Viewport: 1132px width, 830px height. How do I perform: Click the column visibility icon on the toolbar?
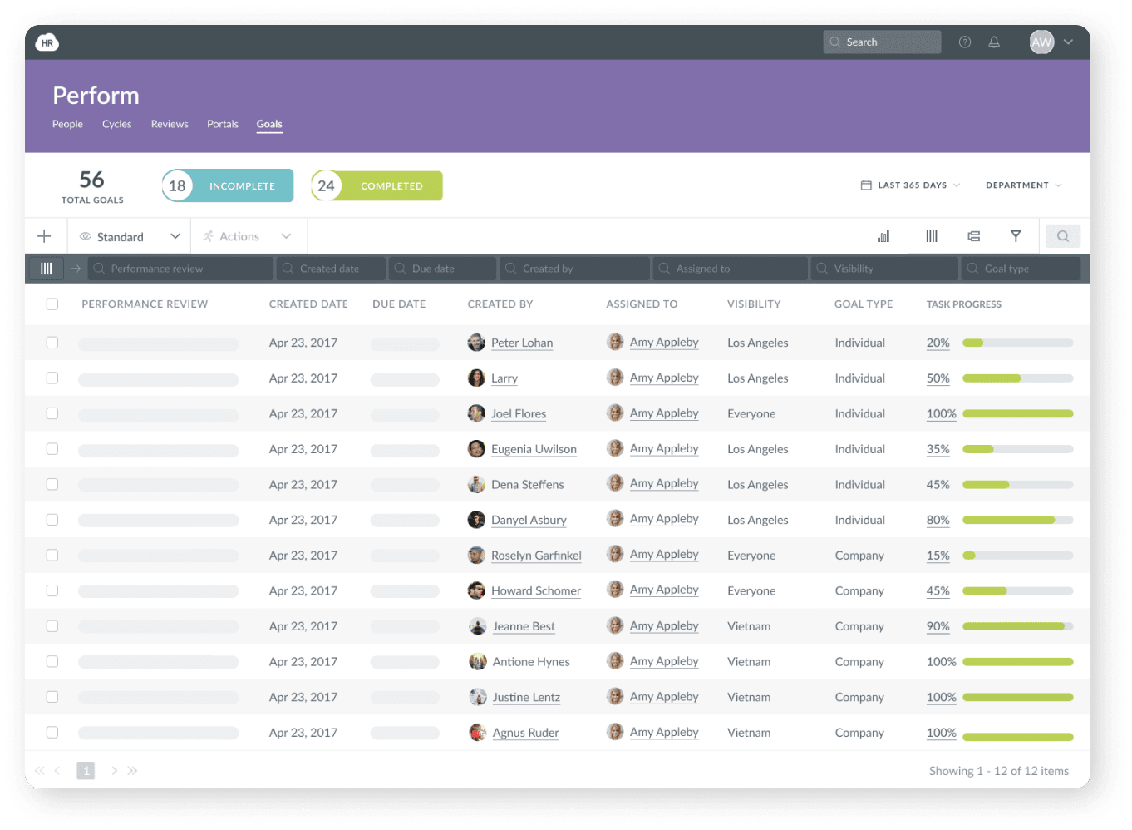[931, 236]
